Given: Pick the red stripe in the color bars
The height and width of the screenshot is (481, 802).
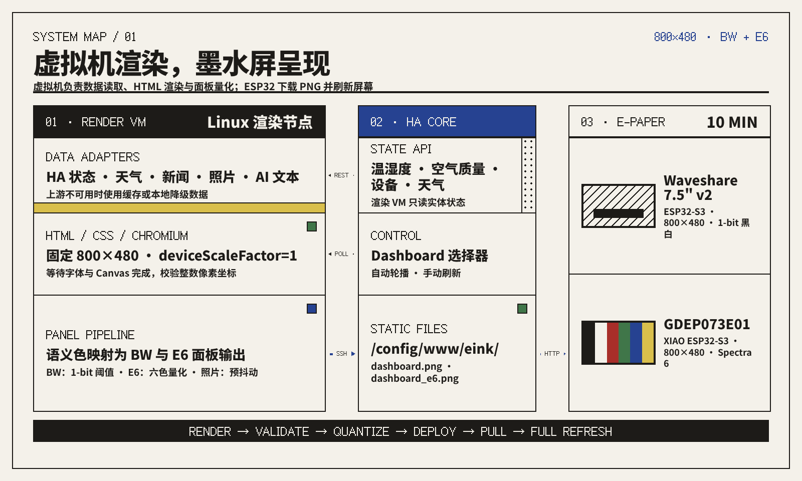Looking at the screenshot, I should (613, 343).
